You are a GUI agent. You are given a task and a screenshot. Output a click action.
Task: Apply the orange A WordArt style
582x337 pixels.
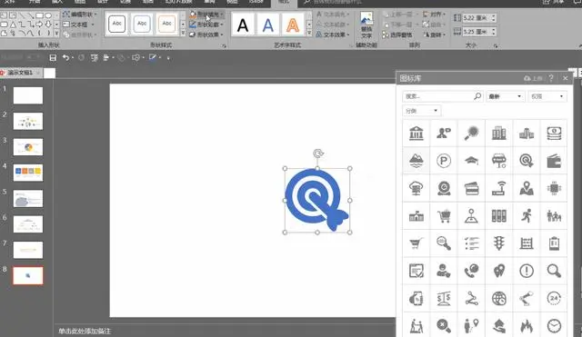tap(293, 25)
